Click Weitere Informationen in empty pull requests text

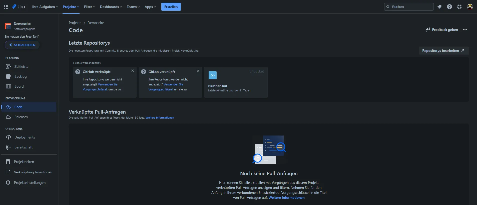click(287, 198)
